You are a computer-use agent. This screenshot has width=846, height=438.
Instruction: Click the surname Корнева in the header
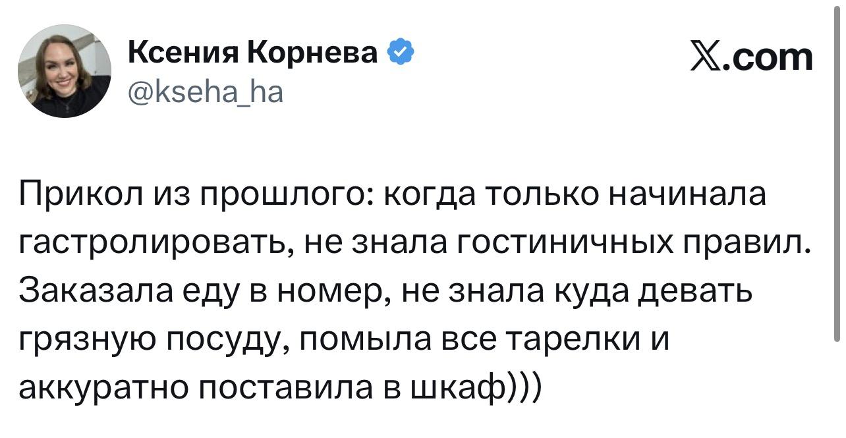click(x=314, y=53)
